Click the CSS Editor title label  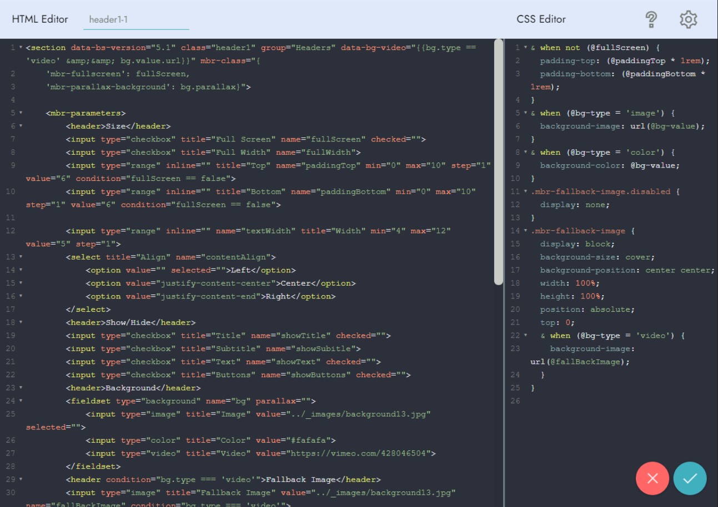tap(541, 19)
